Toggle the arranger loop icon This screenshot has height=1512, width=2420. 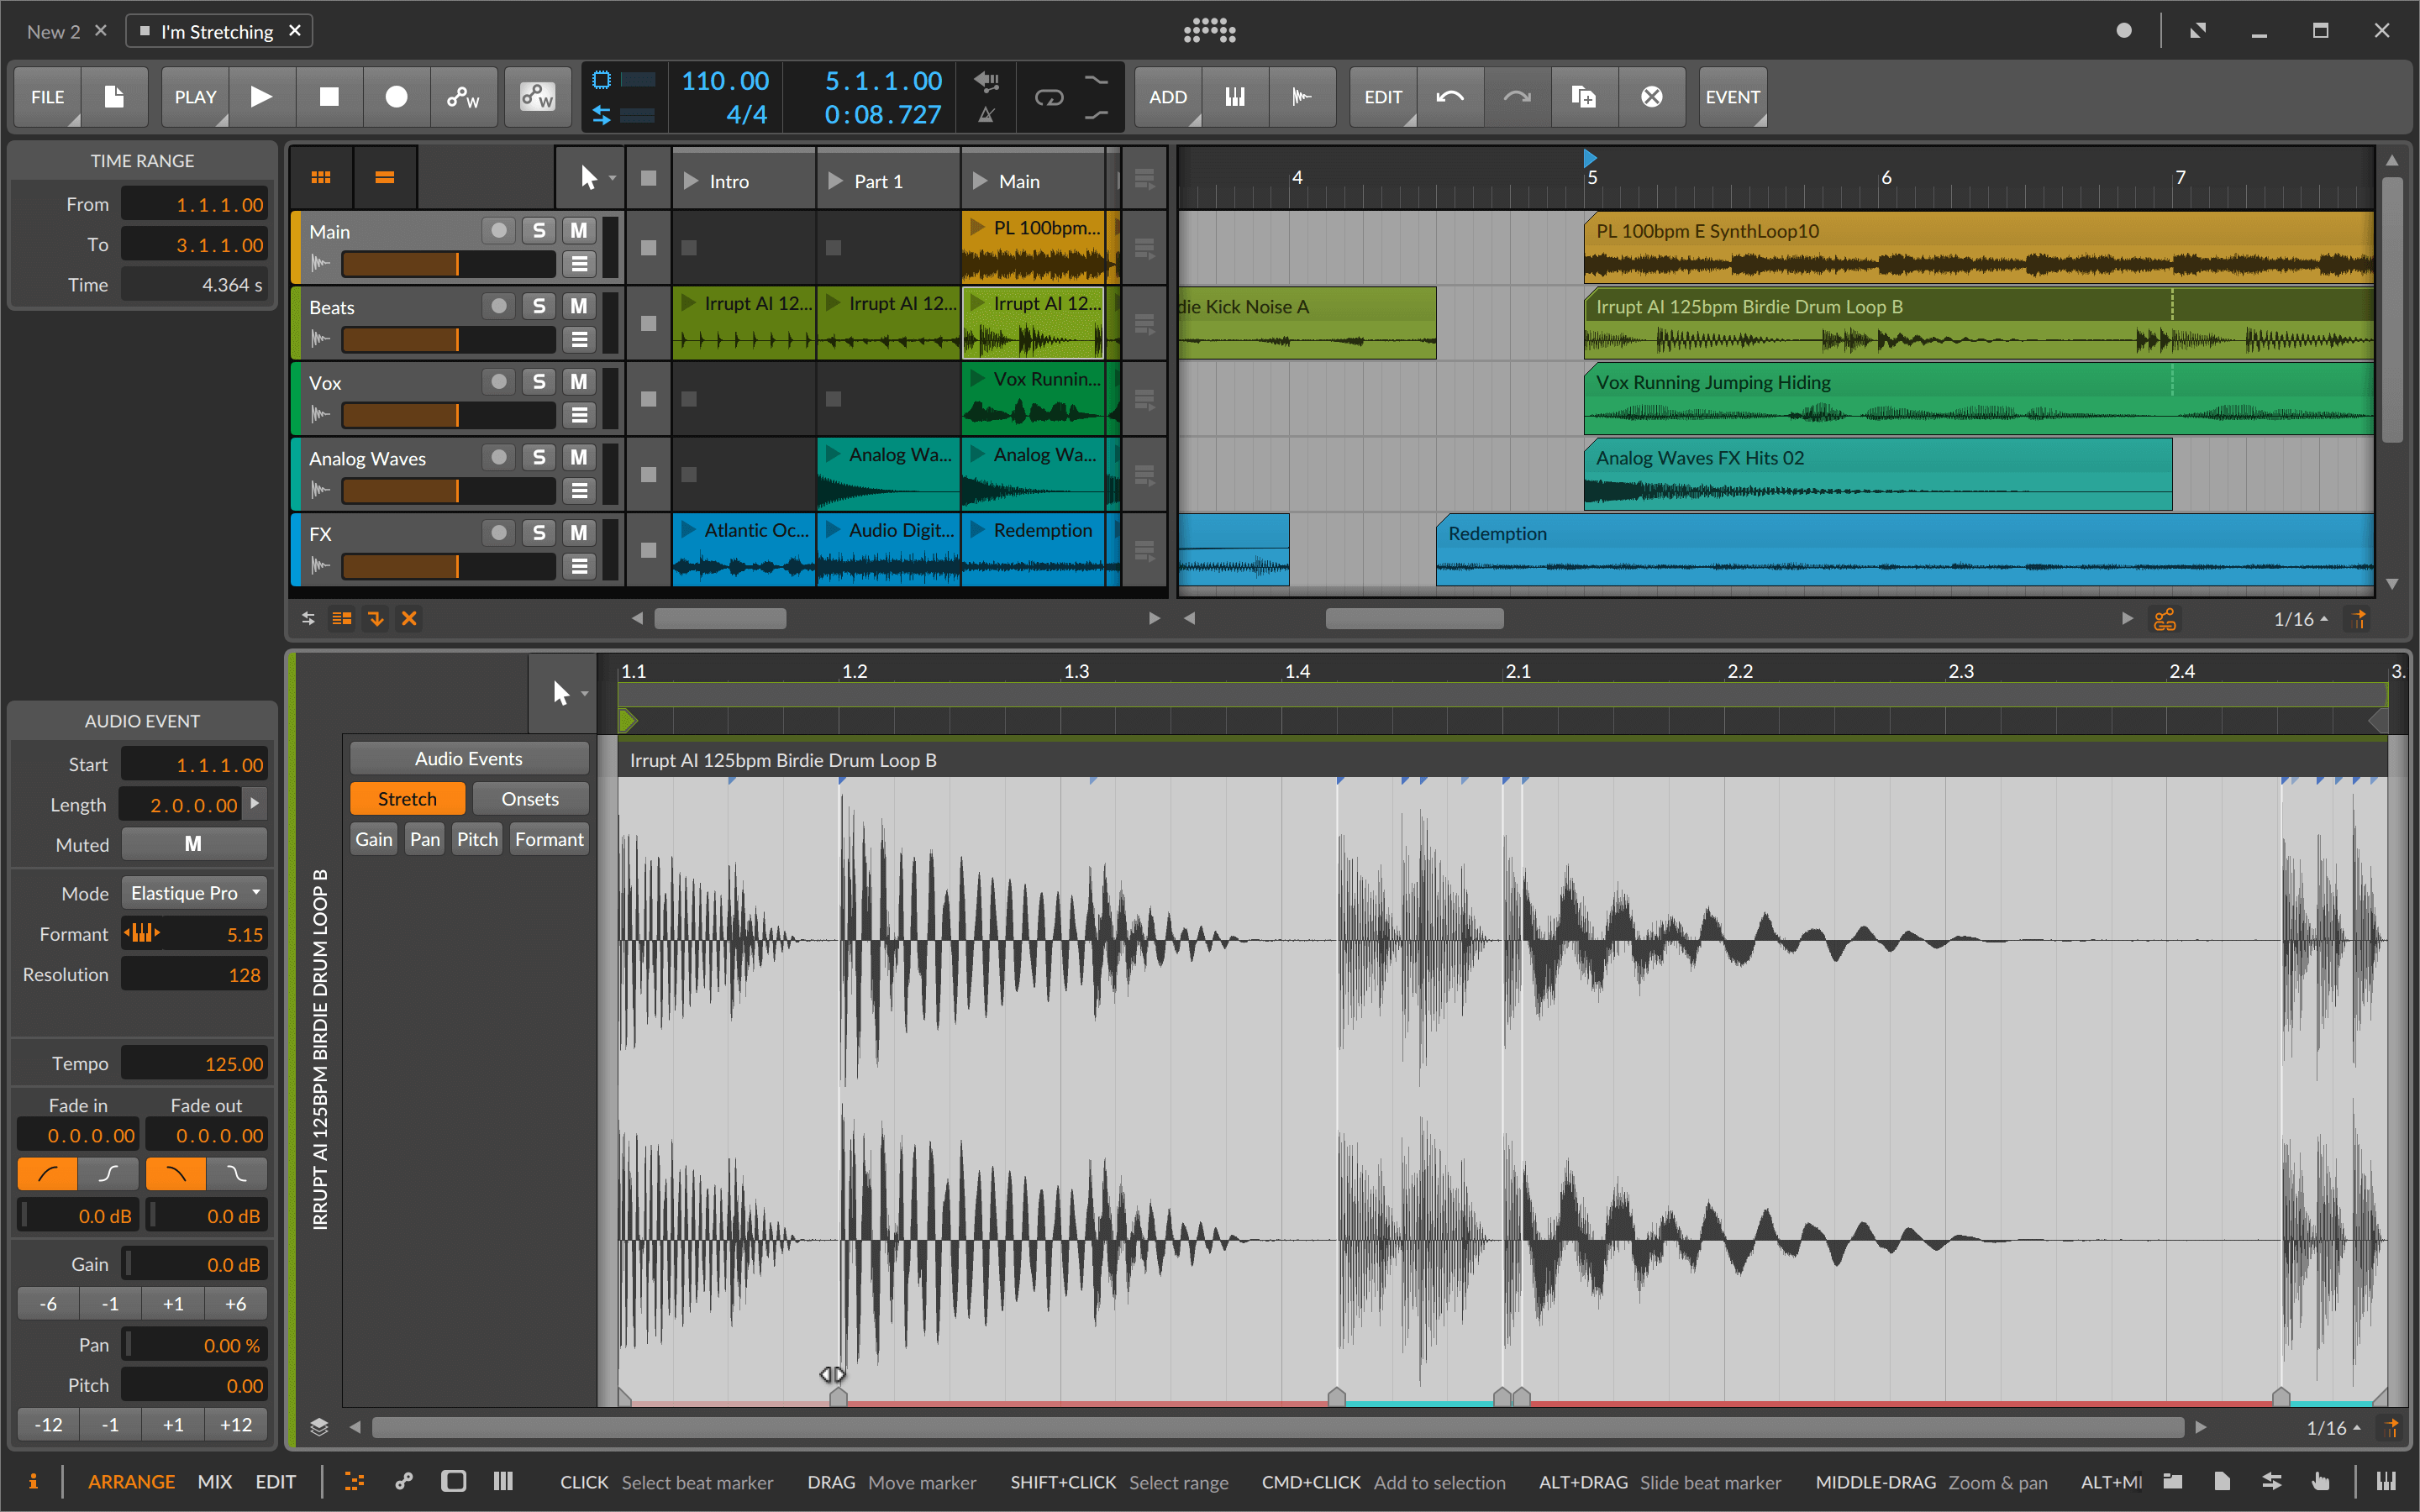coord(1049,97)
